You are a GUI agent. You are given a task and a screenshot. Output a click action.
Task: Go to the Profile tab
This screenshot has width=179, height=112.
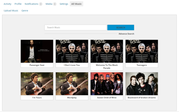pos(18,4)
